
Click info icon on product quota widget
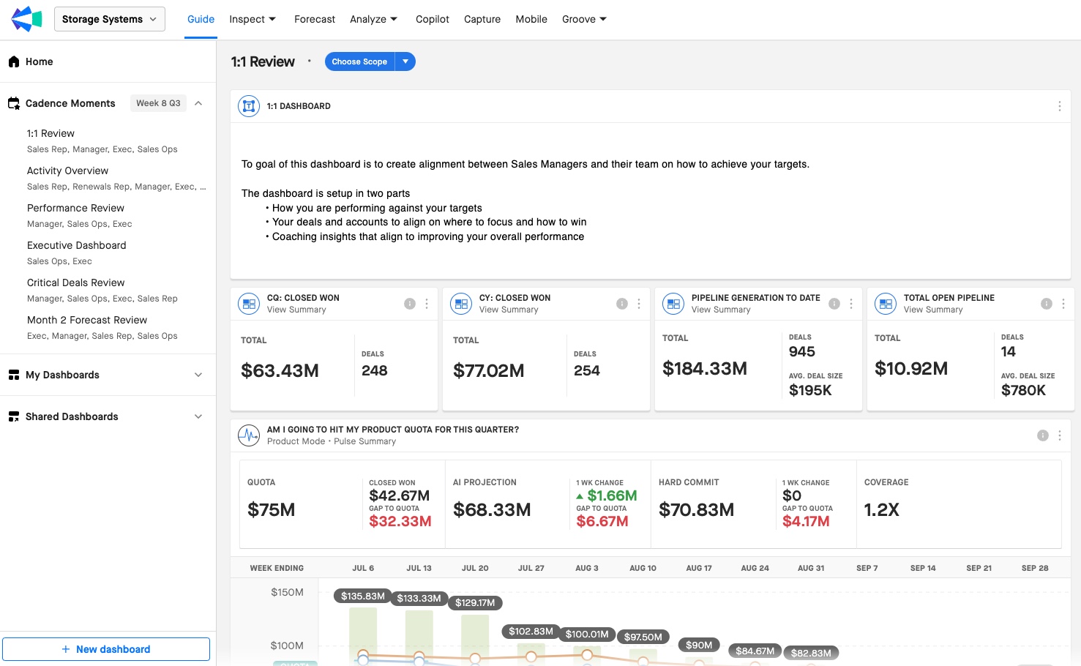tap(1043, 435)
